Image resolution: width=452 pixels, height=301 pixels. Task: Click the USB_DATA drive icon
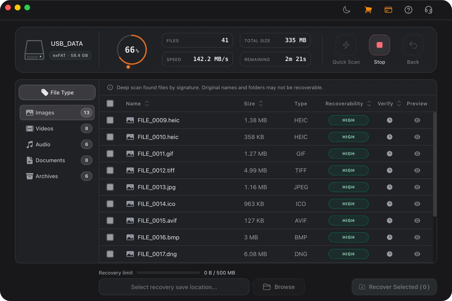pos(34,50)
